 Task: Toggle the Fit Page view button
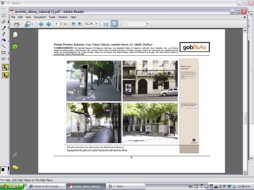pos(114,24)
